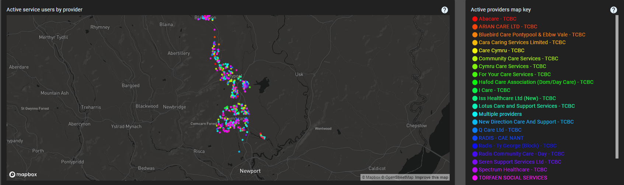Click yellow swatch for Care Cymru - TCBC
The image size is (624, 185).
coord(475,51)
